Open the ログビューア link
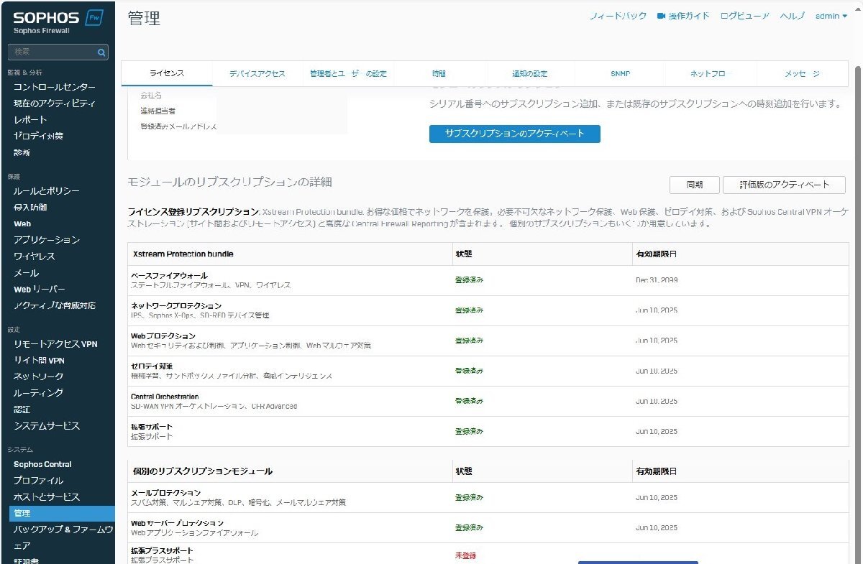The image size is (863, 564). coord(744,16)
